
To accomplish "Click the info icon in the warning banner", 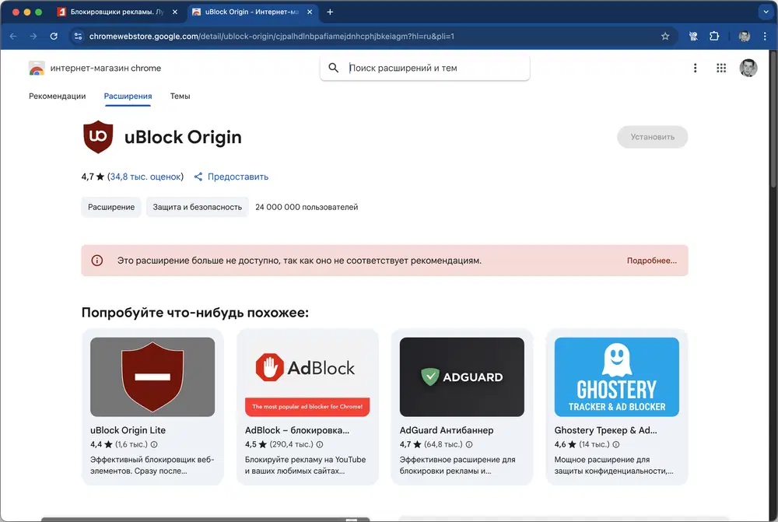I will [96, 261].
